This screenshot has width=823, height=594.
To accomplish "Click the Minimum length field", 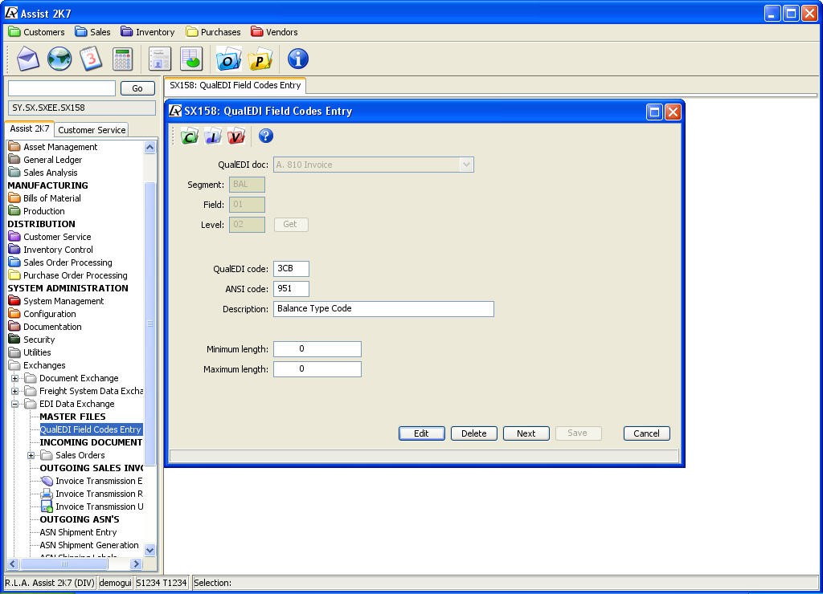I will [x=317, y=349].
